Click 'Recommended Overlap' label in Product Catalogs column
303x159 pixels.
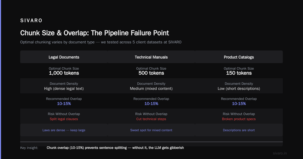tap(239, 99)
